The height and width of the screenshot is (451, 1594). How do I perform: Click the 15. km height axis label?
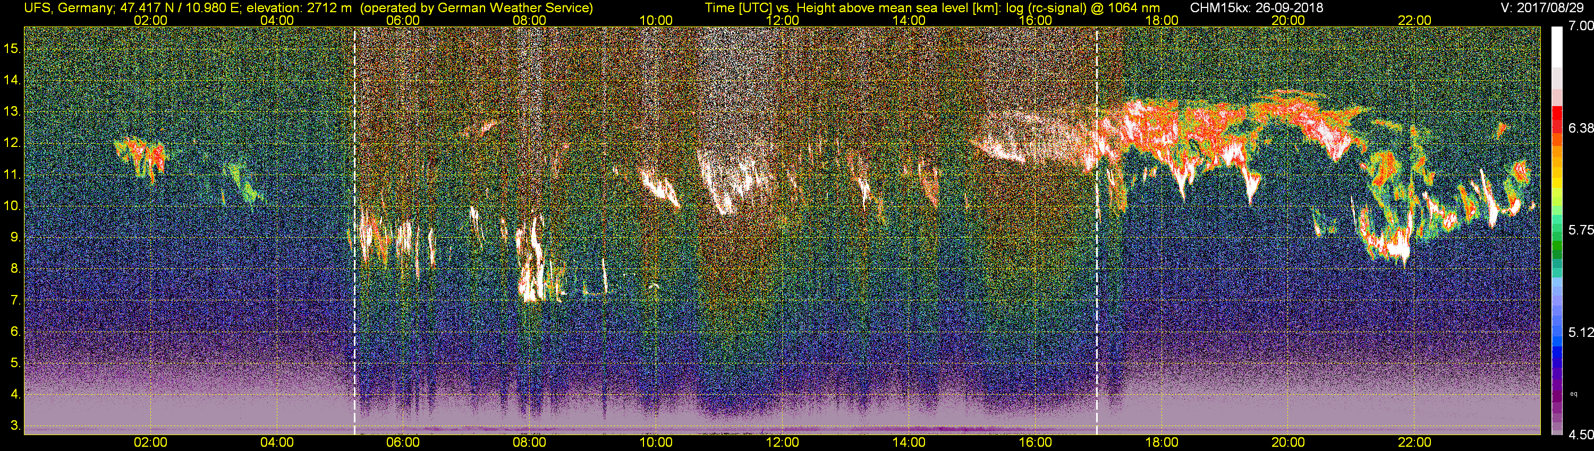pyautogui.click(x=12, y=49)
